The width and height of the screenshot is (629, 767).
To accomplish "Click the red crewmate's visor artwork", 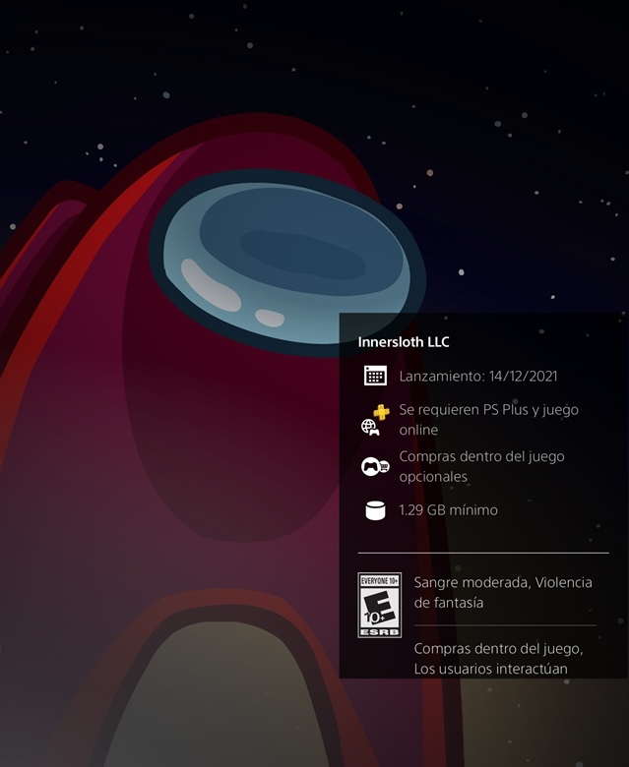I will click(x=287, y=262).
